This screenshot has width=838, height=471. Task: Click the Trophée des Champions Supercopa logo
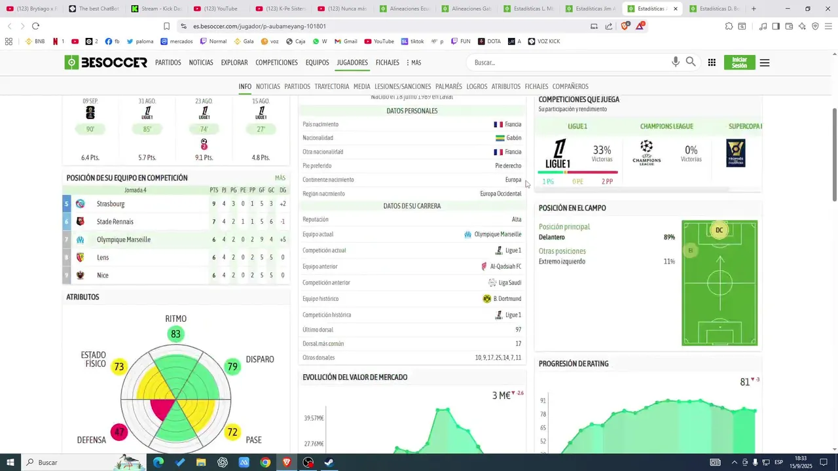(x=736, y=153)
